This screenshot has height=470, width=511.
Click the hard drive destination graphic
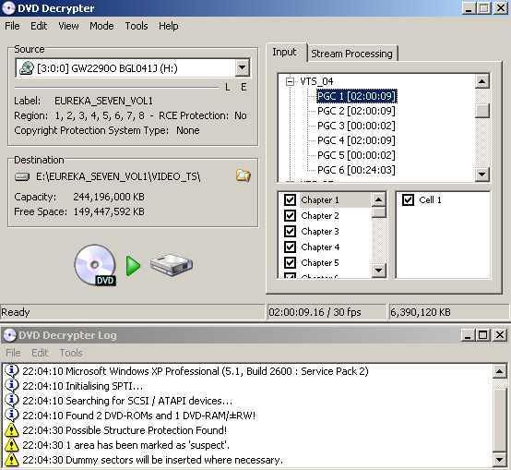click(x=172, y=265)
